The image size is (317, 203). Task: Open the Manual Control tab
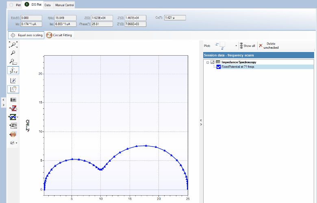coord(65,5)
